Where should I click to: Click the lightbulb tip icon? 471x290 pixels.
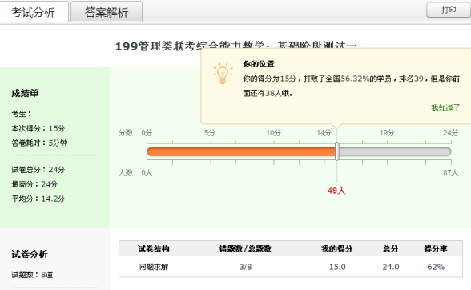click(x=223, y=74)
